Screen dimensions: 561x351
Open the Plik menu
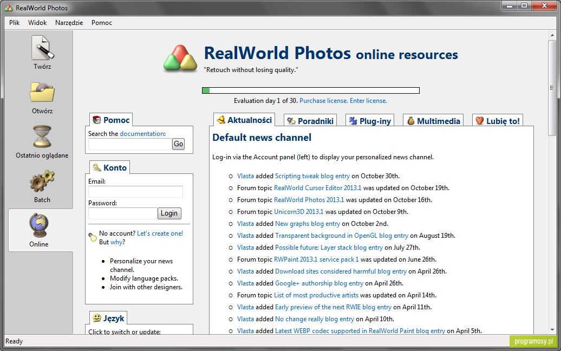click(14, 23)
